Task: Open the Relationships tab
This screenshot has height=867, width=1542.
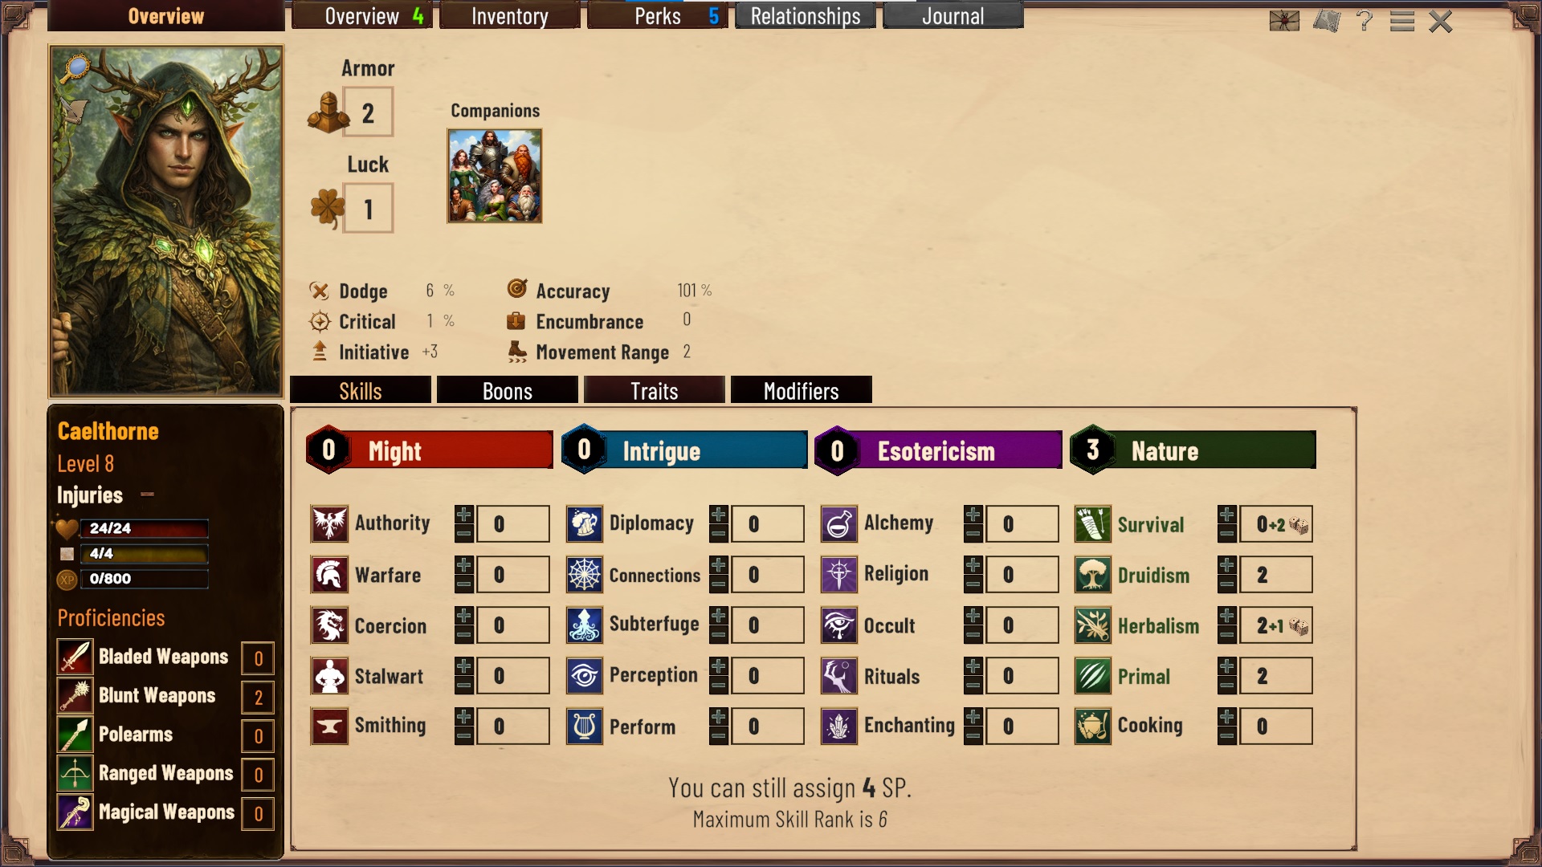Action: click(x=806, y=16)
